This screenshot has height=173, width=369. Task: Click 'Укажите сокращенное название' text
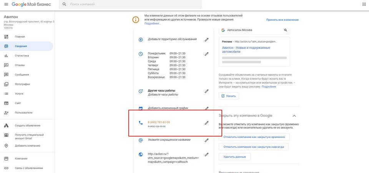point(169,140)
